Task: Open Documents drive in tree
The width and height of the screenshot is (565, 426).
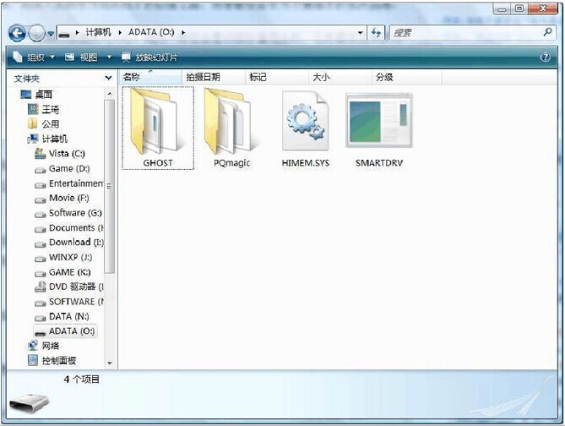Action: coord(76,227)
